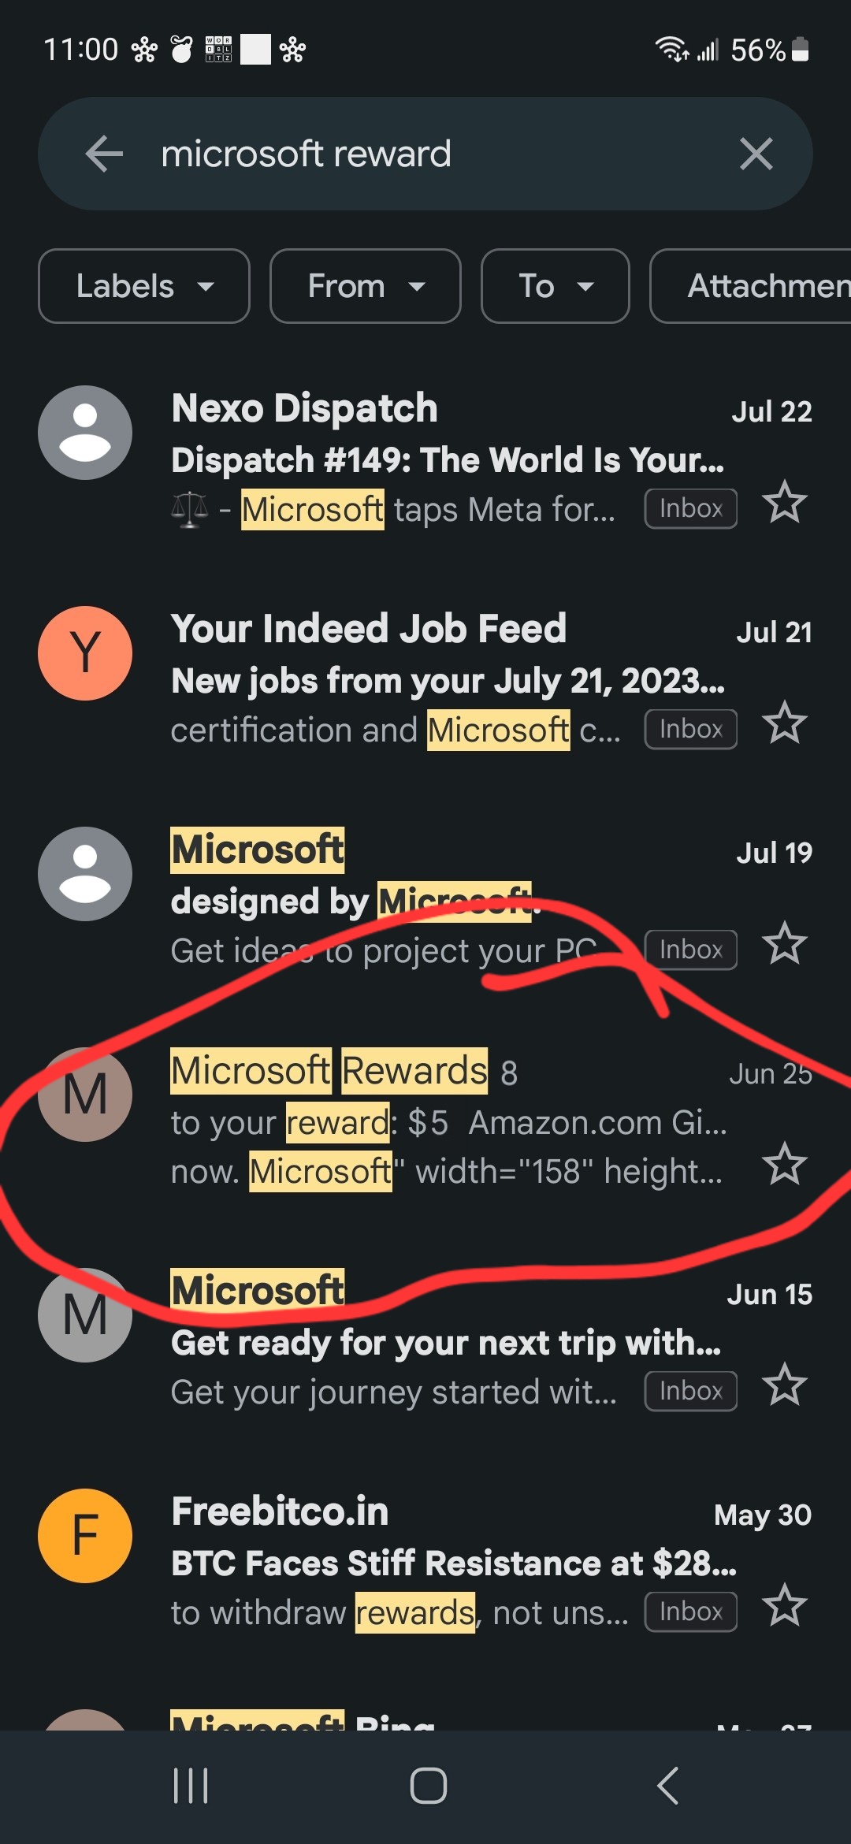Tap the orange Y avatar for Indeed

[85, 653]
